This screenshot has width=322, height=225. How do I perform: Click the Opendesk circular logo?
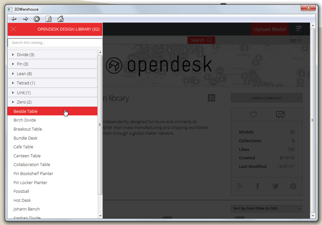[114, 66]
